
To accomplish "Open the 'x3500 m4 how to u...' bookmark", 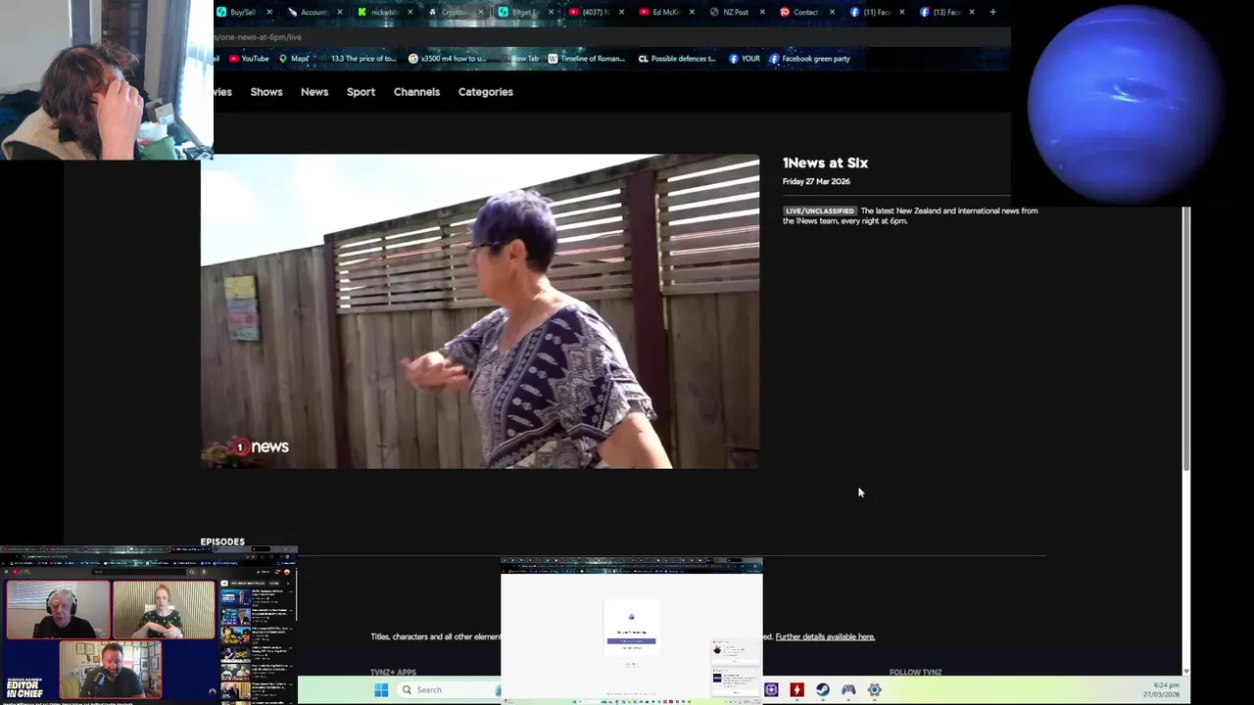I will coord(447,59).
